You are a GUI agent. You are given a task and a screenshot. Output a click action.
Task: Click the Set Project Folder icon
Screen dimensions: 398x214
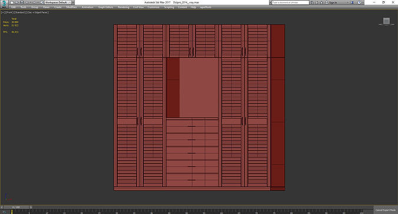(42, 2)
